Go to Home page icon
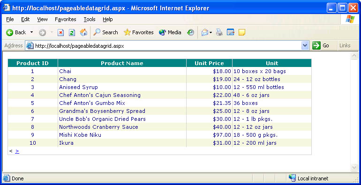Viewport: 361px width, 185px height. point(83,32)
